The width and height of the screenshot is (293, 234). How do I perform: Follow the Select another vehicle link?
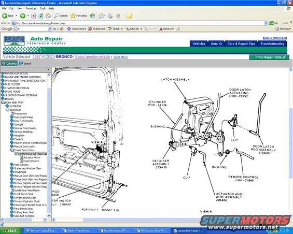pos(92,57)
